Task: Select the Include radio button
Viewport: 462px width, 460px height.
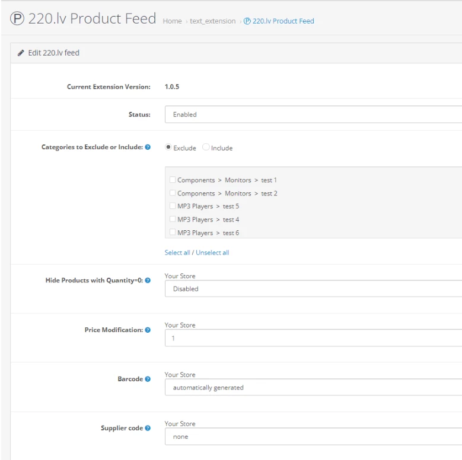Action: point(206,147)
